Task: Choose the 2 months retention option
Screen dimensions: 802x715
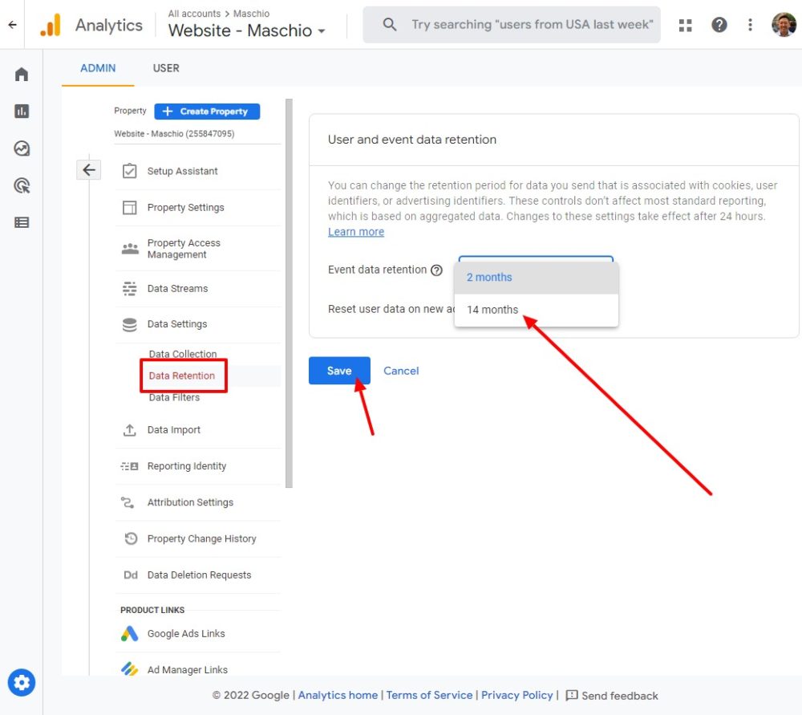Action: 489,277
